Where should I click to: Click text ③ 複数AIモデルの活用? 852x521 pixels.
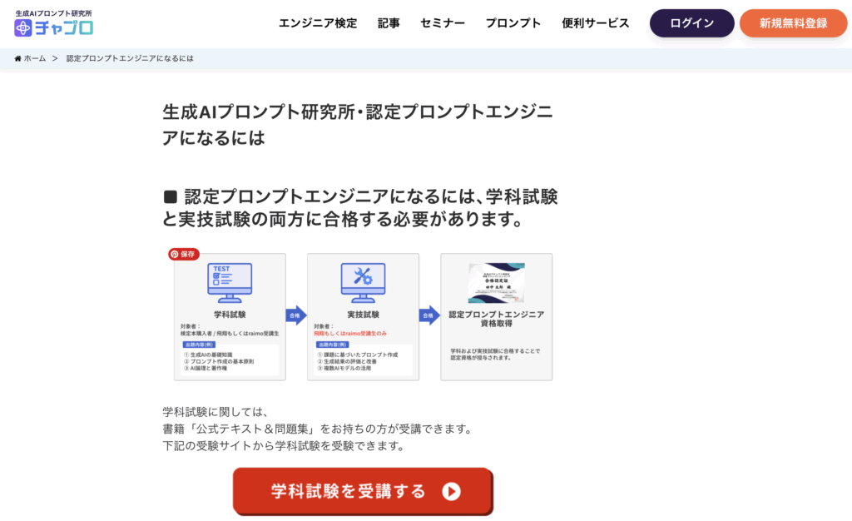point(344,368)
